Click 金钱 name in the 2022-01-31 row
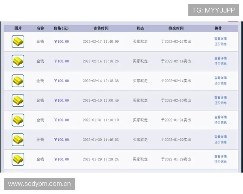This screenshot has height=194, width=243. tap(40, 120)
